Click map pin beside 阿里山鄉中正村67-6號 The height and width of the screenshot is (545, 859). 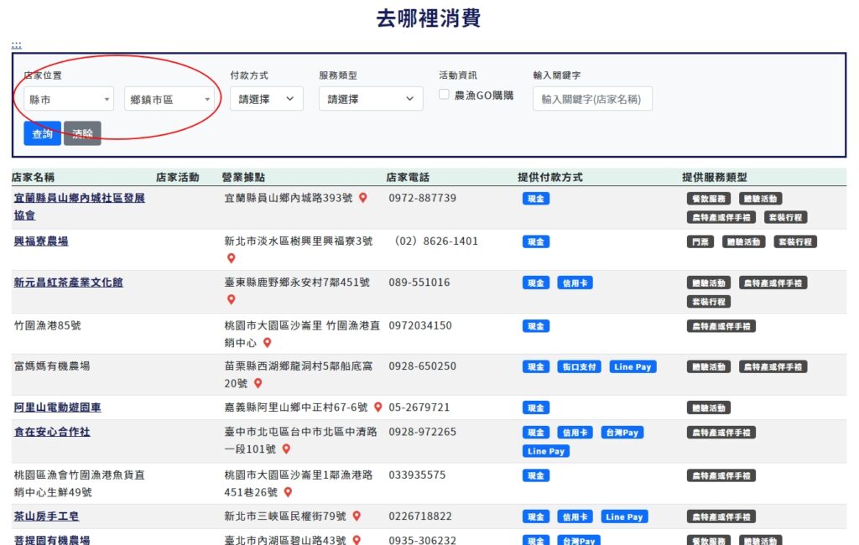pos(377,407)
